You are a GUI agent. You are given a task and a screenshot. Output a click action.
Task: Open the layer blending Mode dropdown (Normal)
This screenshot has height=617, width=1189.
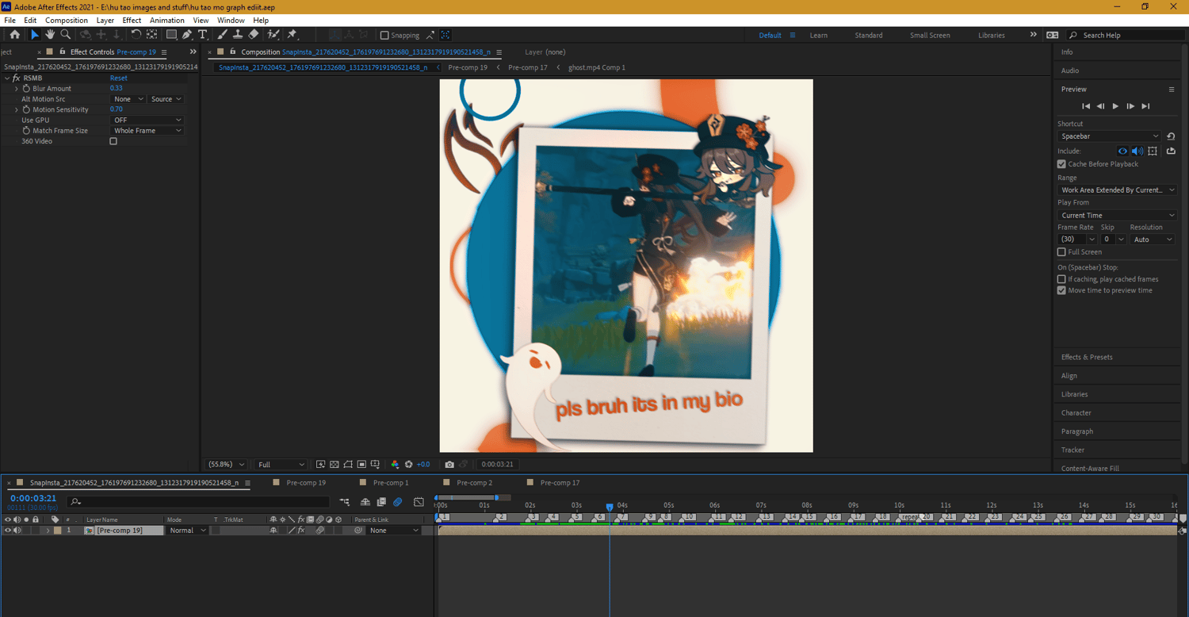(188, 531)
